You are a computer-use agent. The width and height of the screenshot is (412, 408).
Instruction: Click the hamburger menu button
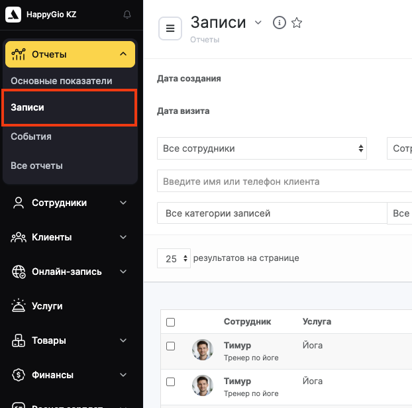tap(170, 28)
